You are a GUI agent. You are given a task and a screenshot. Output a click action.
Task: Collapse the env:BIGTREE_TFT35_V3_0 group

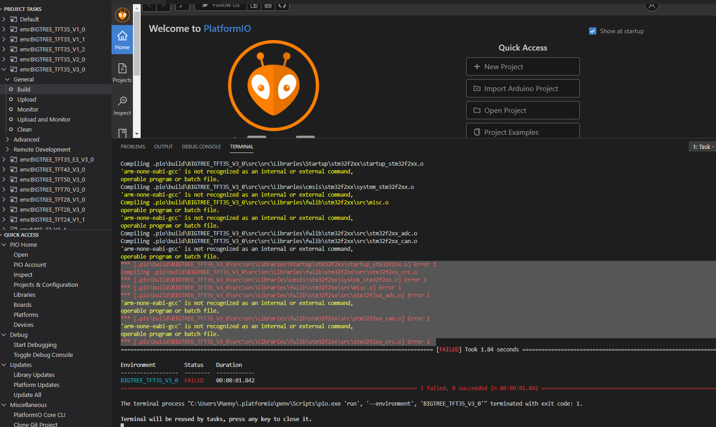4,69
